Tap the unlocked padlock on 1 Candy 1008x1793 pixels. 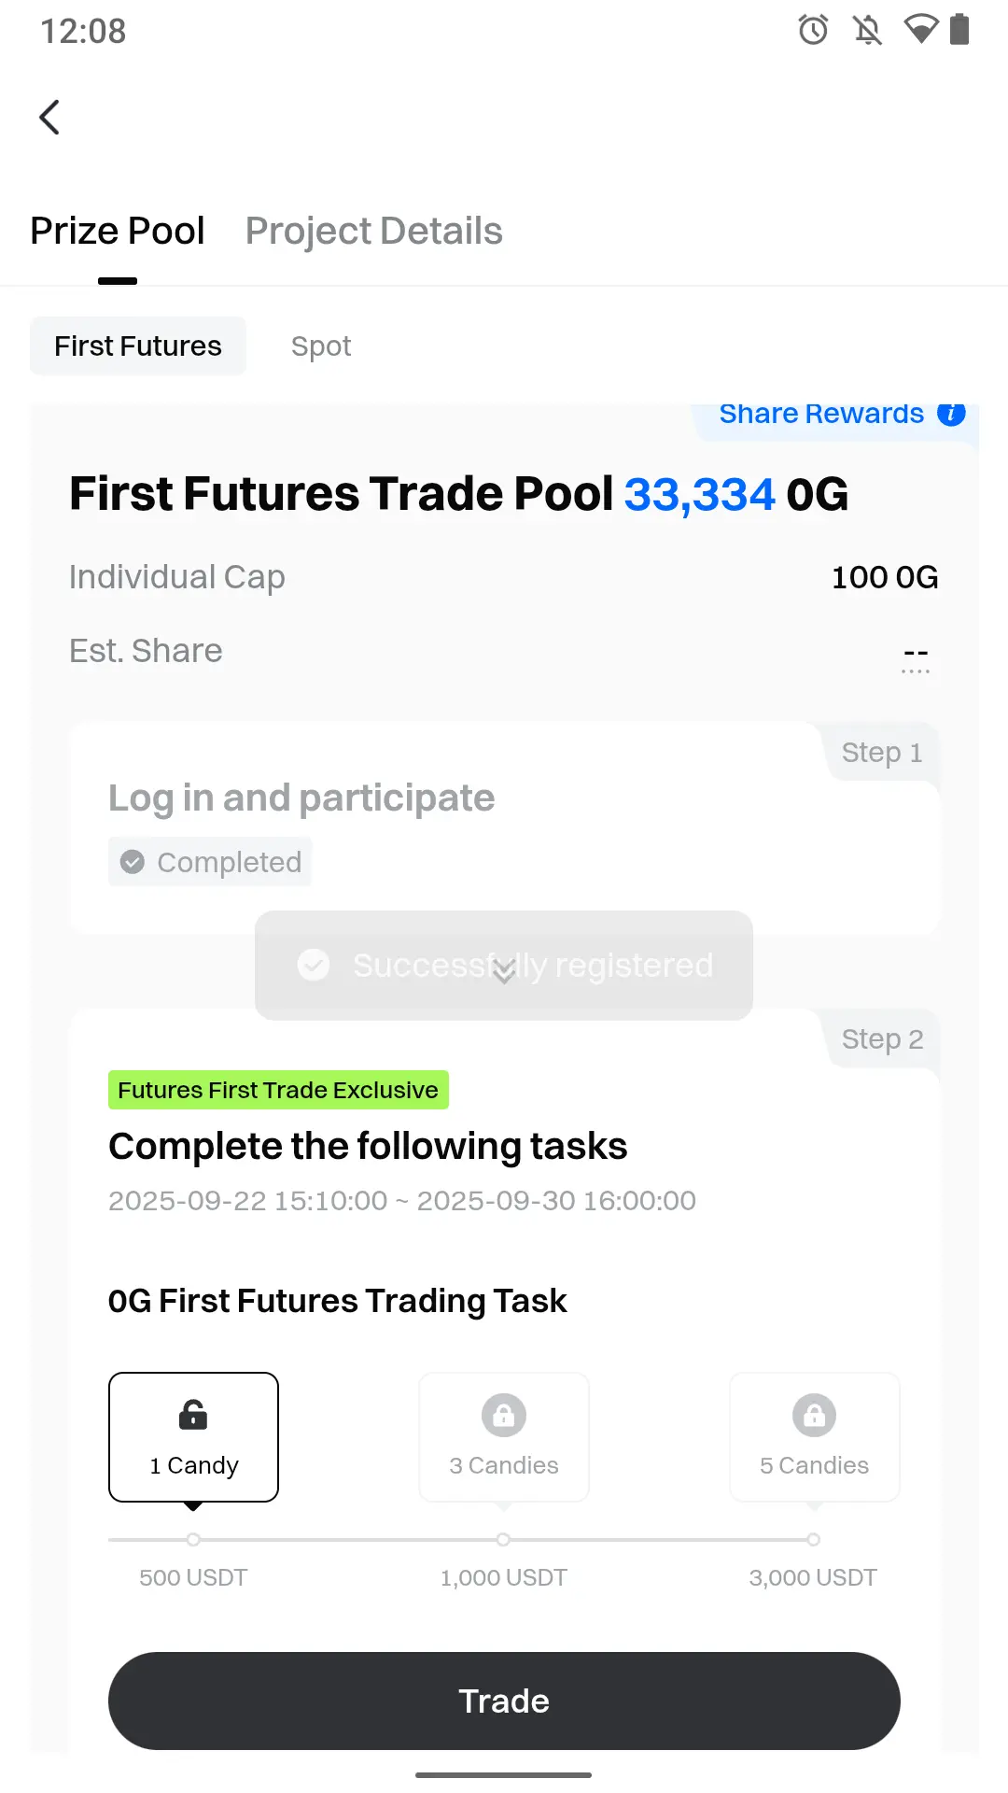(x=193, y=1415)
